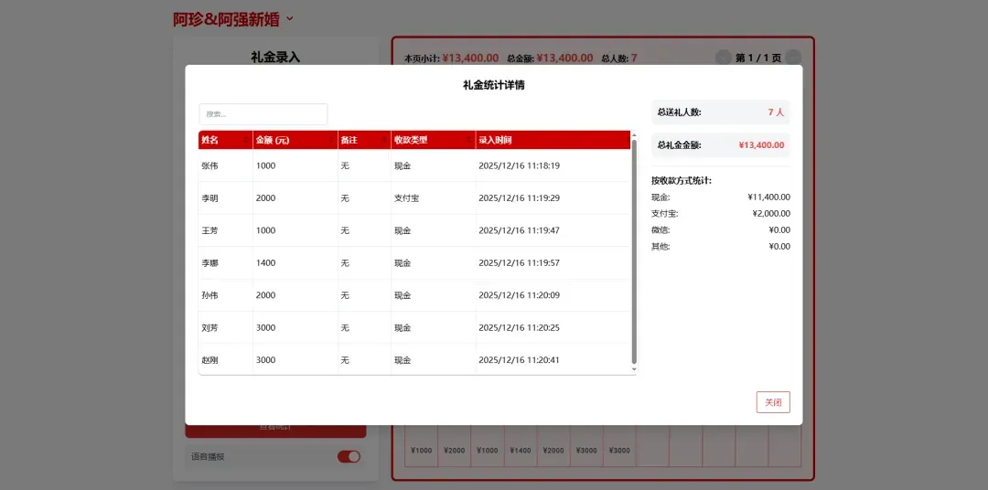Select the 李娜 name cell
Viewport: 988px width, 490px height.
coord(226,262)
